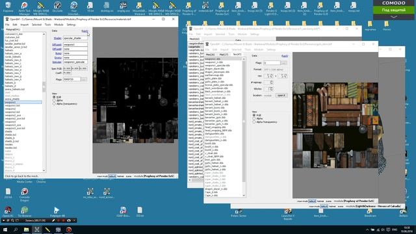The image size is (416, 234).
Task: Click material list vertical scrollbar thumb
Action: [44, 86]
